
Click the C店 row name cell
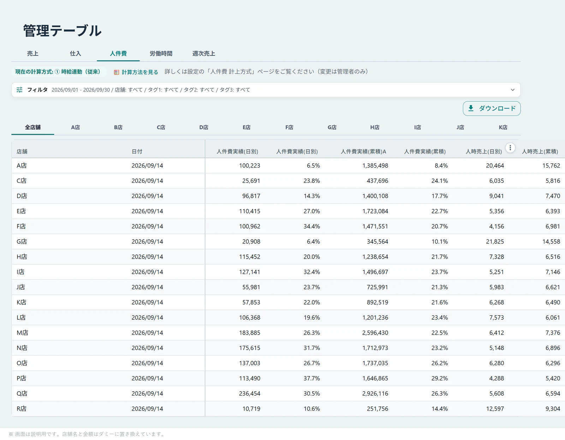pos(22,181)
